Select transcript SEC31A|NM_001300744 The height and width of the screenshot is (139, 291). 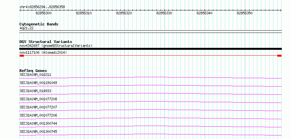(38, 123)
